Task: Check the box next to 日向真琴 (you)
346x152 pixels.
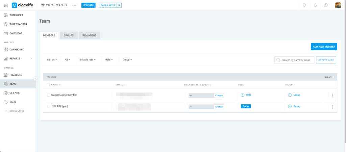Action: click(49, 106)
